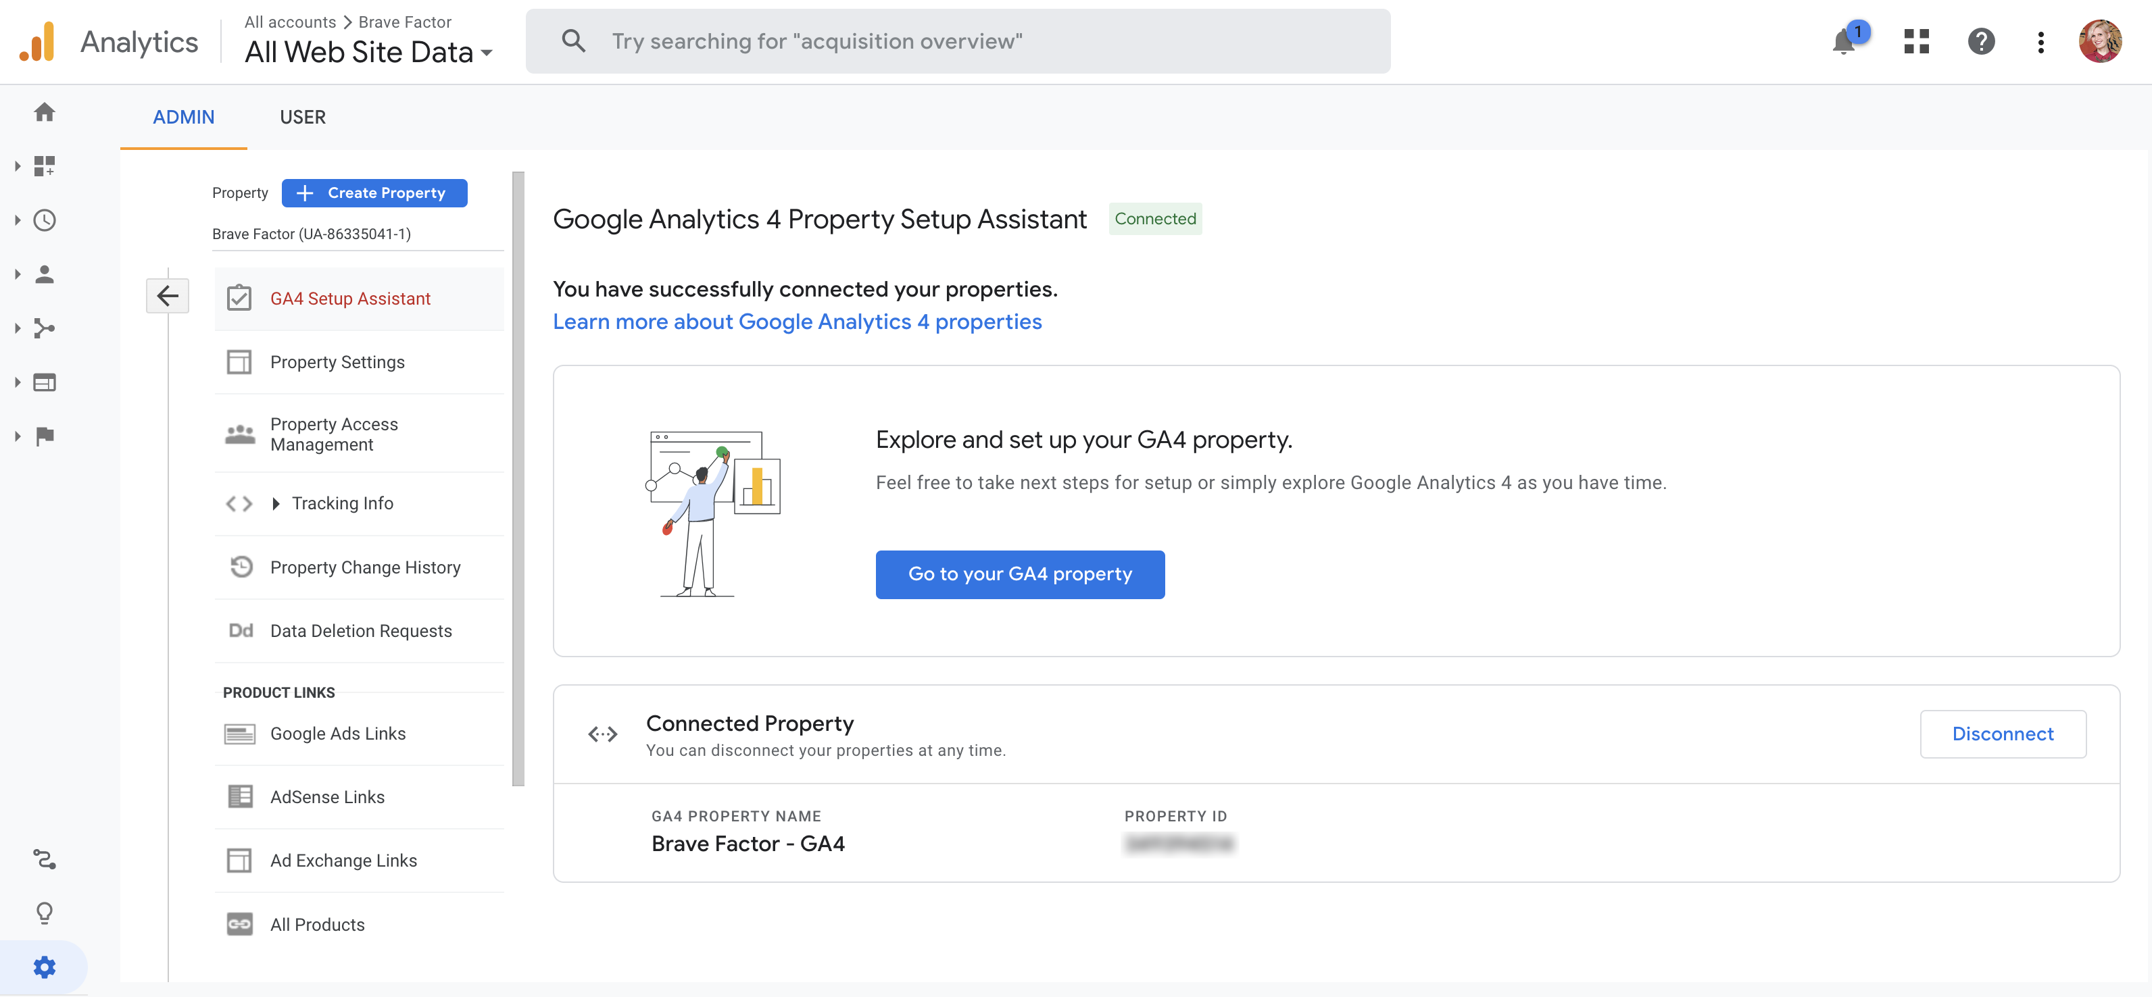Open Google Ads Links menu item
The width and height of the screenshot is (2152, 997).
coord(359,734)
